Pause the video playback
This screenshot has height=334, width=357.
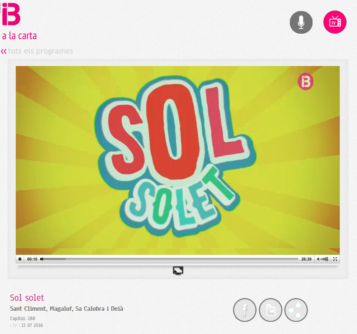[x=20, y=259]
